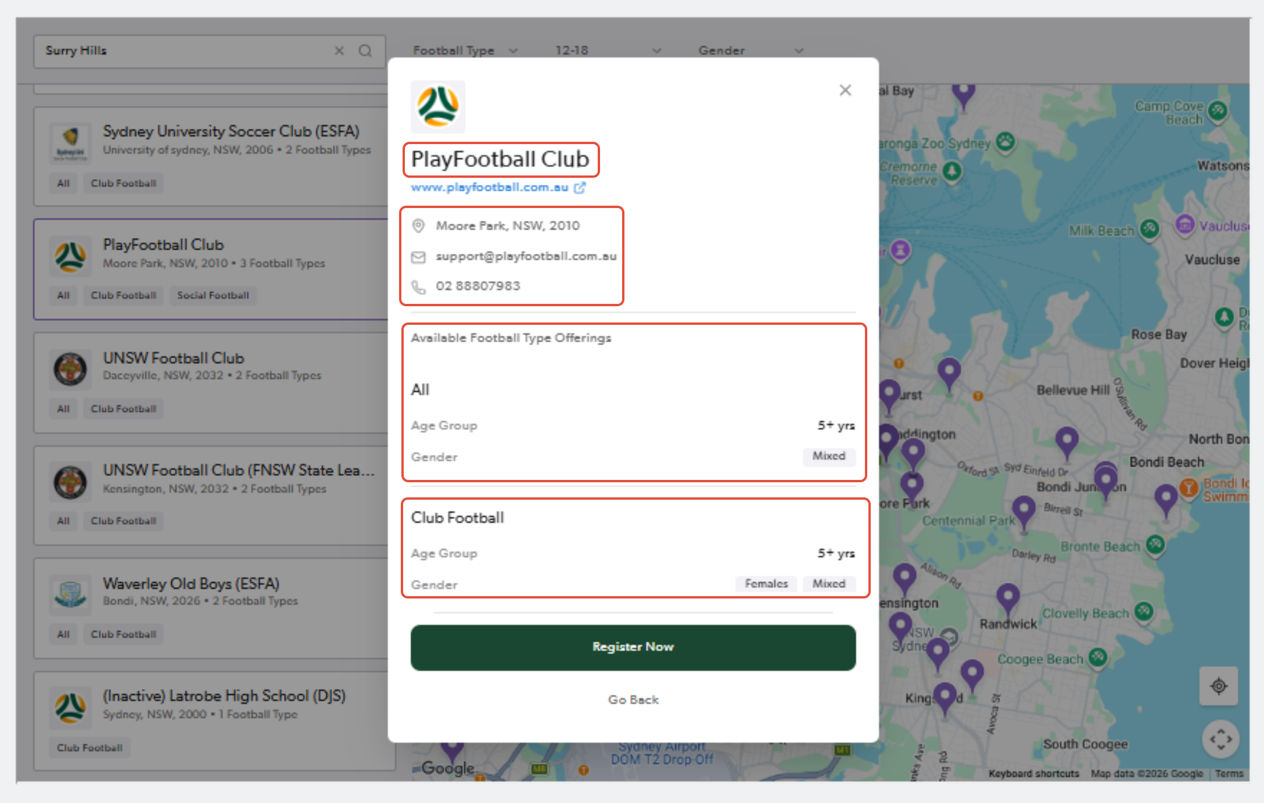This screenshot has height=803, width=1264.
Task: Open the Waverley Old Boys (ESFA) card
Action: 211,608
